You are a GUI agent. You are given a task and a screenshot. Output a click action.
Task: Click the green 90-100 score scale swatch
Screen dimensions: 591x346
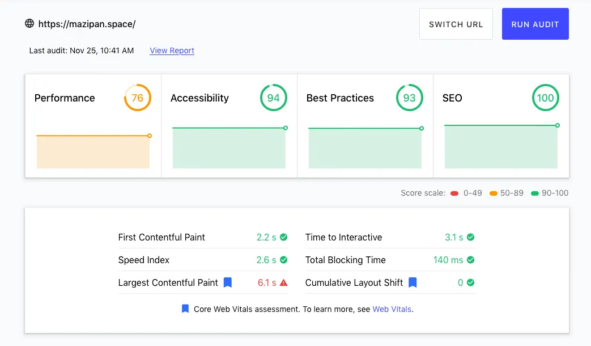click(x=535, y=193)
